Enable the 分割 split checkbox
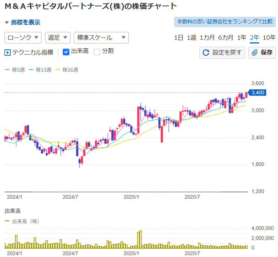Viewport: 278px width, 257px height. (97, 52)
